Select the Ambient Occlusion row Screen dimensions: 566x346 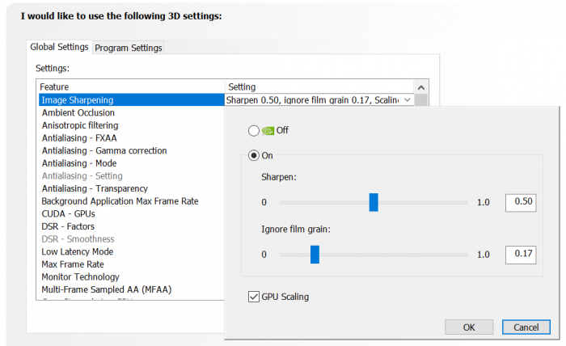click(x=131, y=112)
